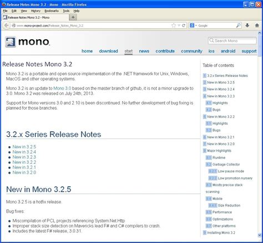Viewport: 263px width, 243px height.
Task: Open the news navigation link
Action: 144,51
